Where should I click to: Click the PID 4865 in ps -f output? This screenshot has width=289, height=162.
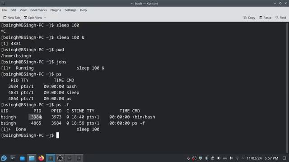point(36,123)
